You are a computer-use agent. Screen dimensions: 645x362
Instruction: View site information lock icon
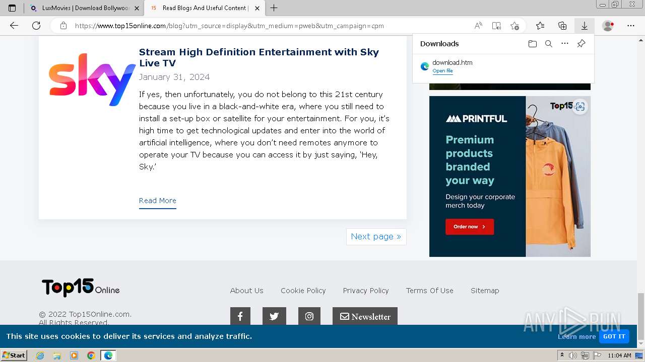pos(63,26)
